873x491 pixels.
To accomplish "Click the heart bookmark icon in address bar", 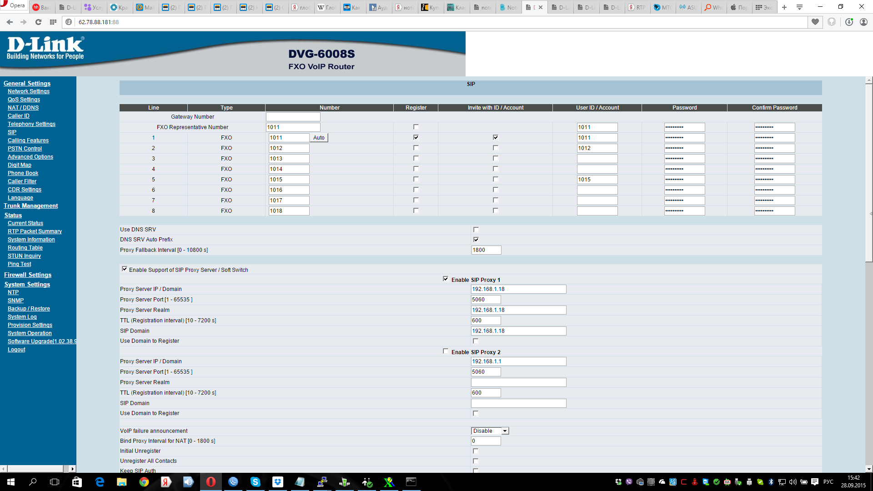I will (x=815, y=22).
